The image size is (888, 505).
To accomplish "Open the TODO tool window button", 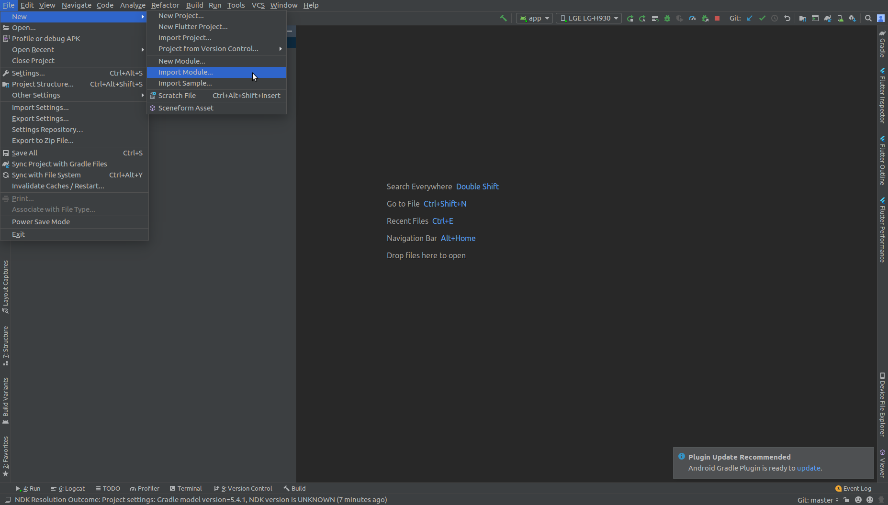I will pyautogui.click(x=108, y=489).
